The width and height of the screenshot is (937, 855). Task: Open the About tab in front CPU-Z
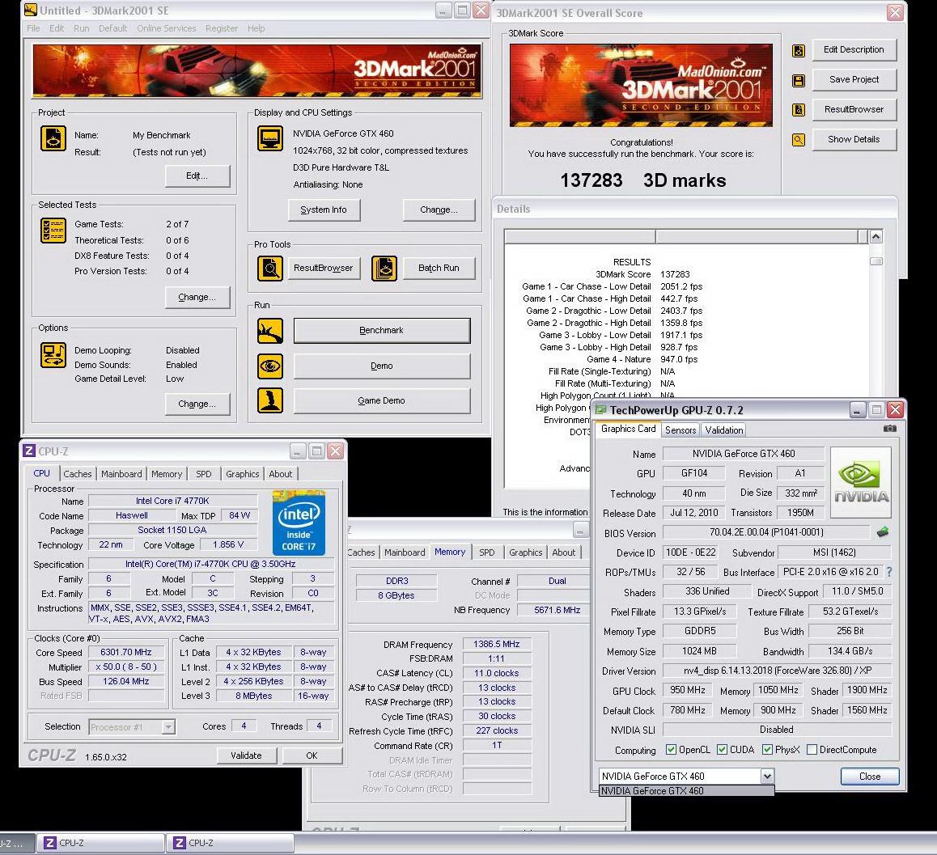[280, 474]
